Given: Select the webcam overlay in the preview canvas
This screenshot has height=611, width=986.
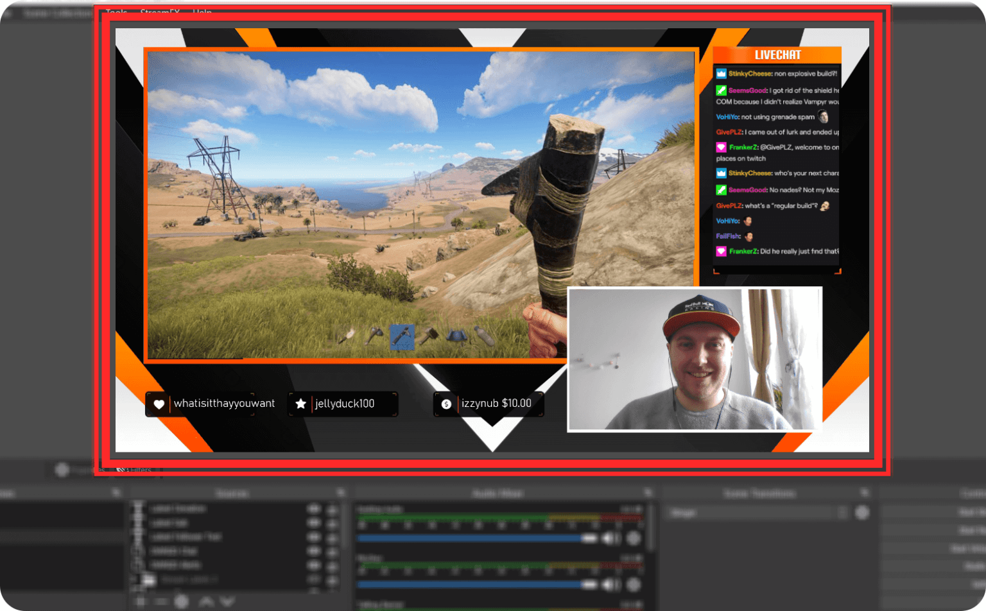Looking at the screenshot, I should 695,358.
